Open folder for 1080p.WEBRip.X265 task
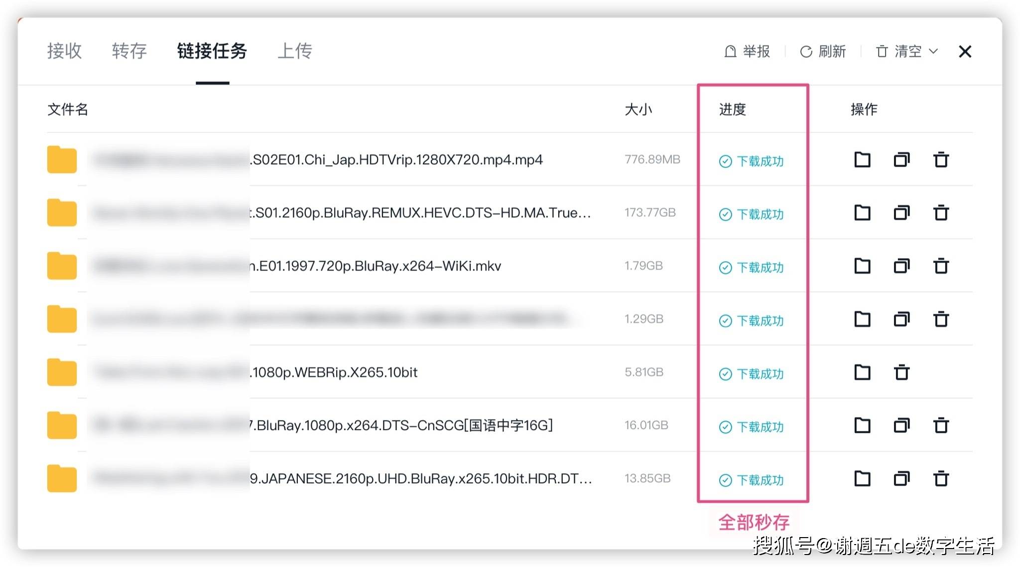This screenshot has height=567, width=1020. (862, 372)
